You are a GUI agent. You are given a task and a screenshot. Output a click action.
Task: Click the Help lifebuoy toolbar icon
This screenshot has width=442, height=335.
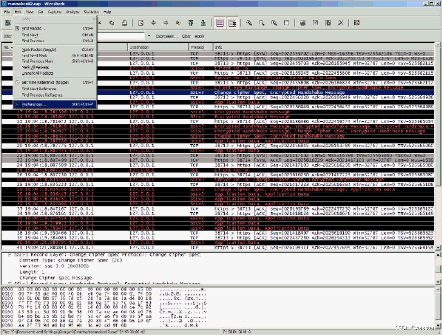(x=357, y=23)
